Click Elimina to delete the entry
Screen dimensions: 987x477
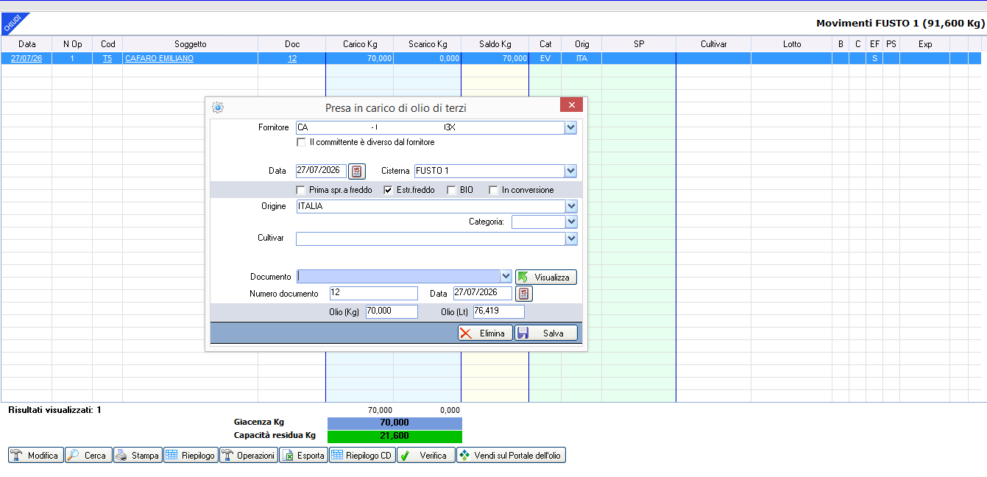click(x=485, y=333)
